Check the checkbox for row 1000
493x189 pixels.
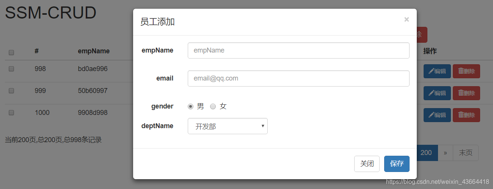click(11, 113)
